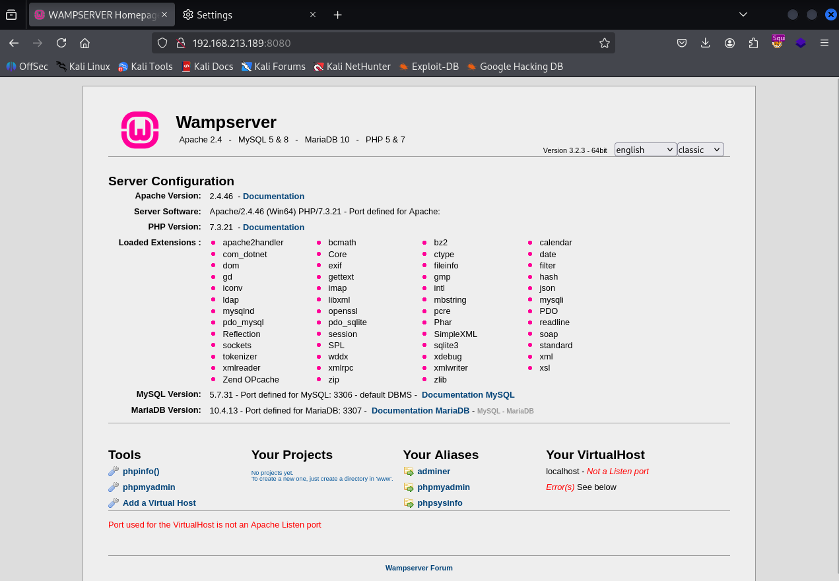The width and height of the screenshot is (839, 581).
Task: Expand the english language dropdown
Action: coord(645,150)
